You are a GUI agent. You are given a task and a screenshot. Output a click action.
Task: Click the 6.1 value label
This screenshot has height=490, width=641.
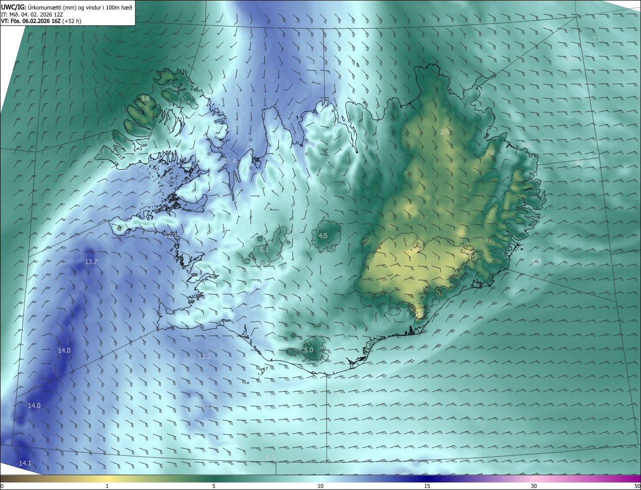tap(264, 250)
